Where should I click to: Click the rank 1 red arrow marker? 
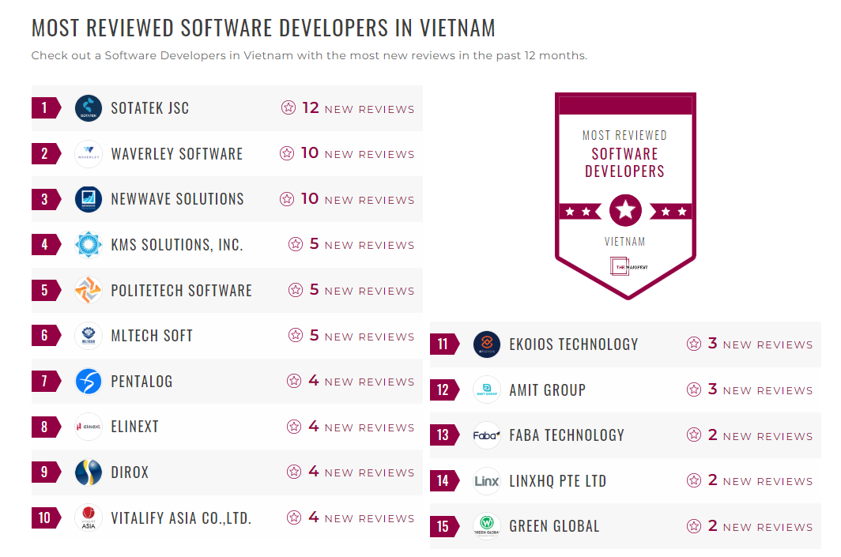(x=45, y=107)
